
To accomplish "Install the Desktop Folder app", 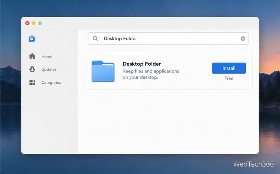I will tap(229, 68).
